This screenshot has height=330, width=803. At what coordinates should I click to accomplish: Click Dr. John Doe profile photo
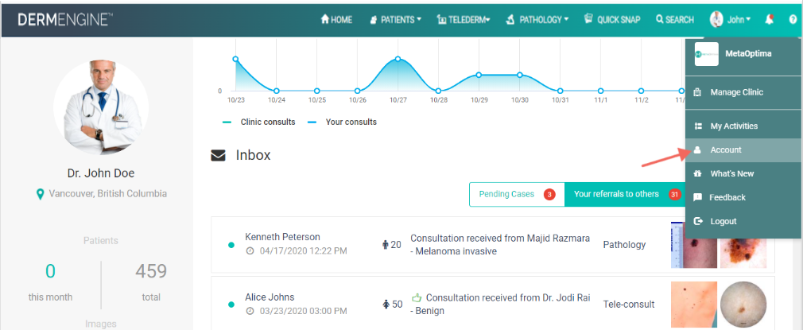(x=101, y=107)
